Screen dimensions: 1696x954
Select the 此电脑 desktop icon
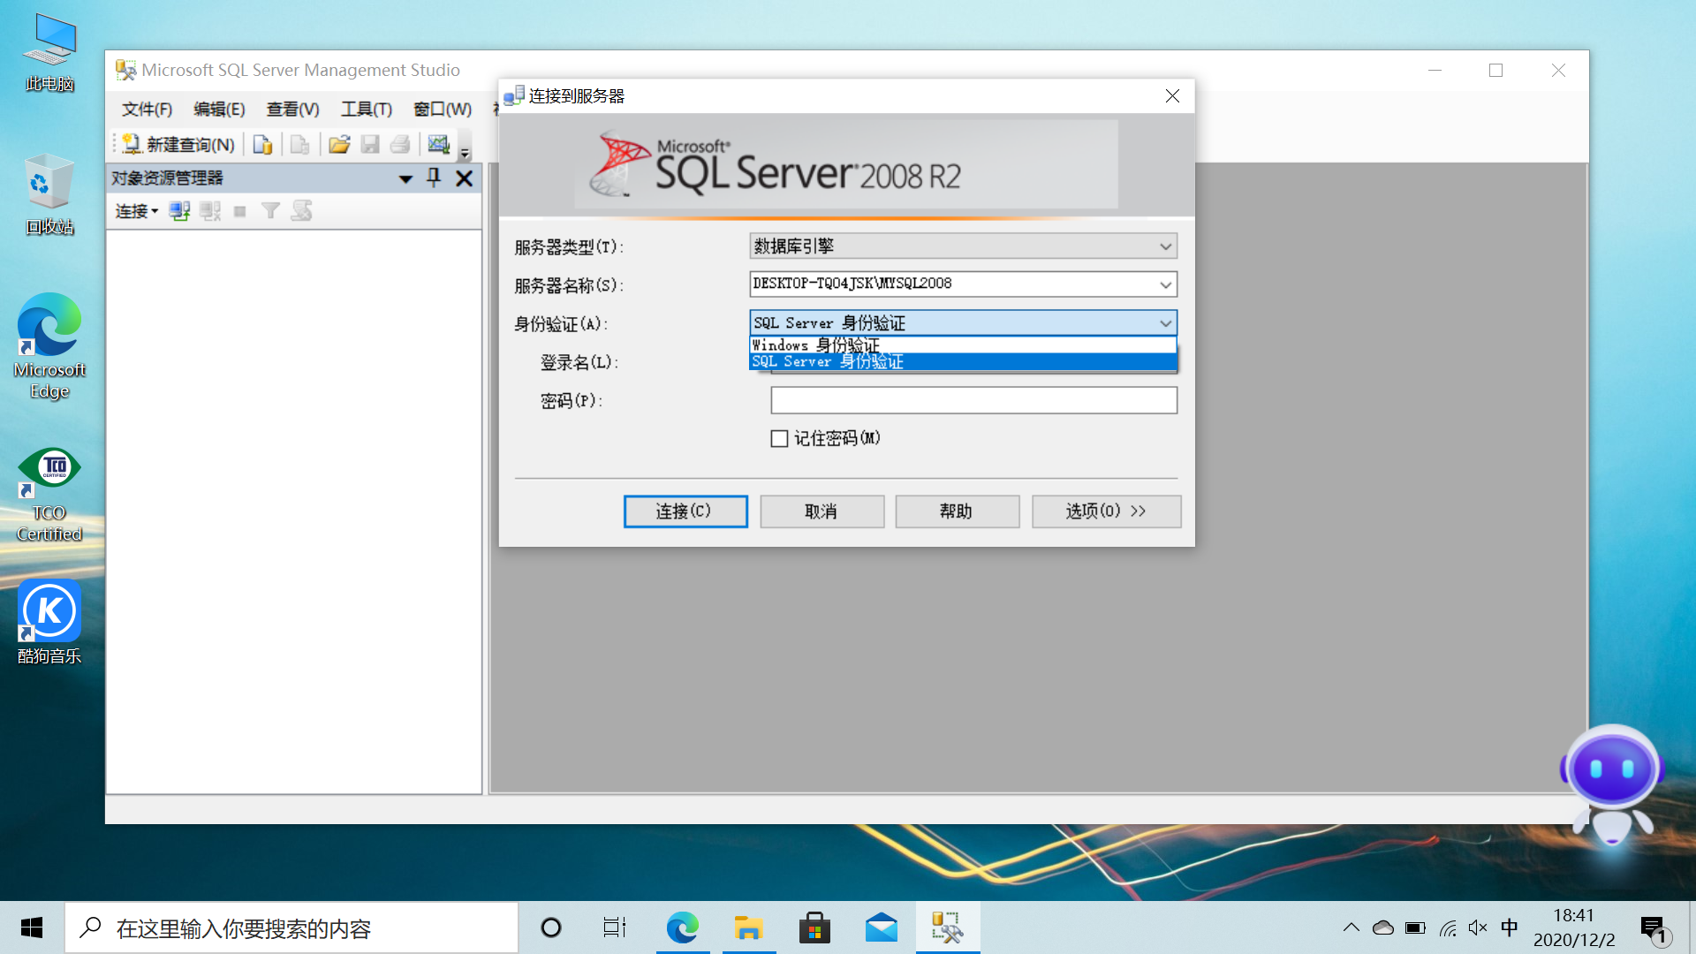49,53
